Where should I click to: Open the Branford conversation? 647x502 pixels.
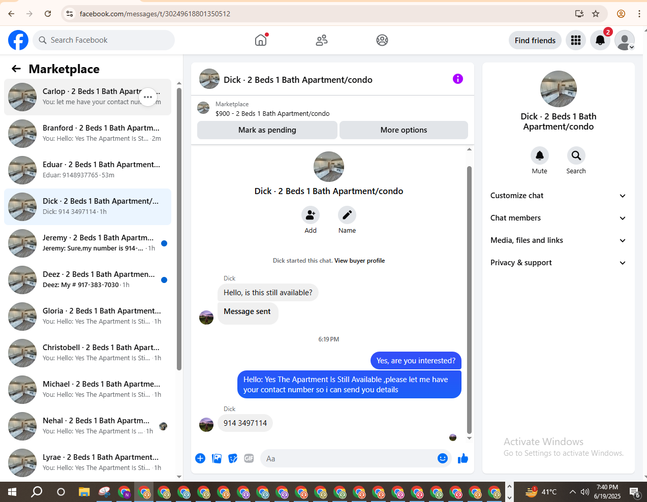pyautogui.click(x=87, y=134)
